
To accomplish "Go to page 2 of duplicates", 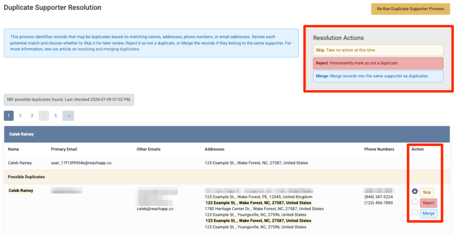I will [20, 116].
